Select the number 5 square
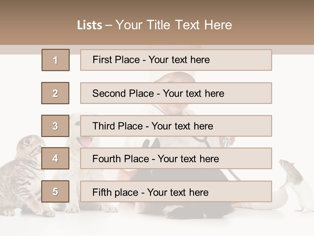The height and width of the screenshot is (236, 314). (x=55, y=191)
